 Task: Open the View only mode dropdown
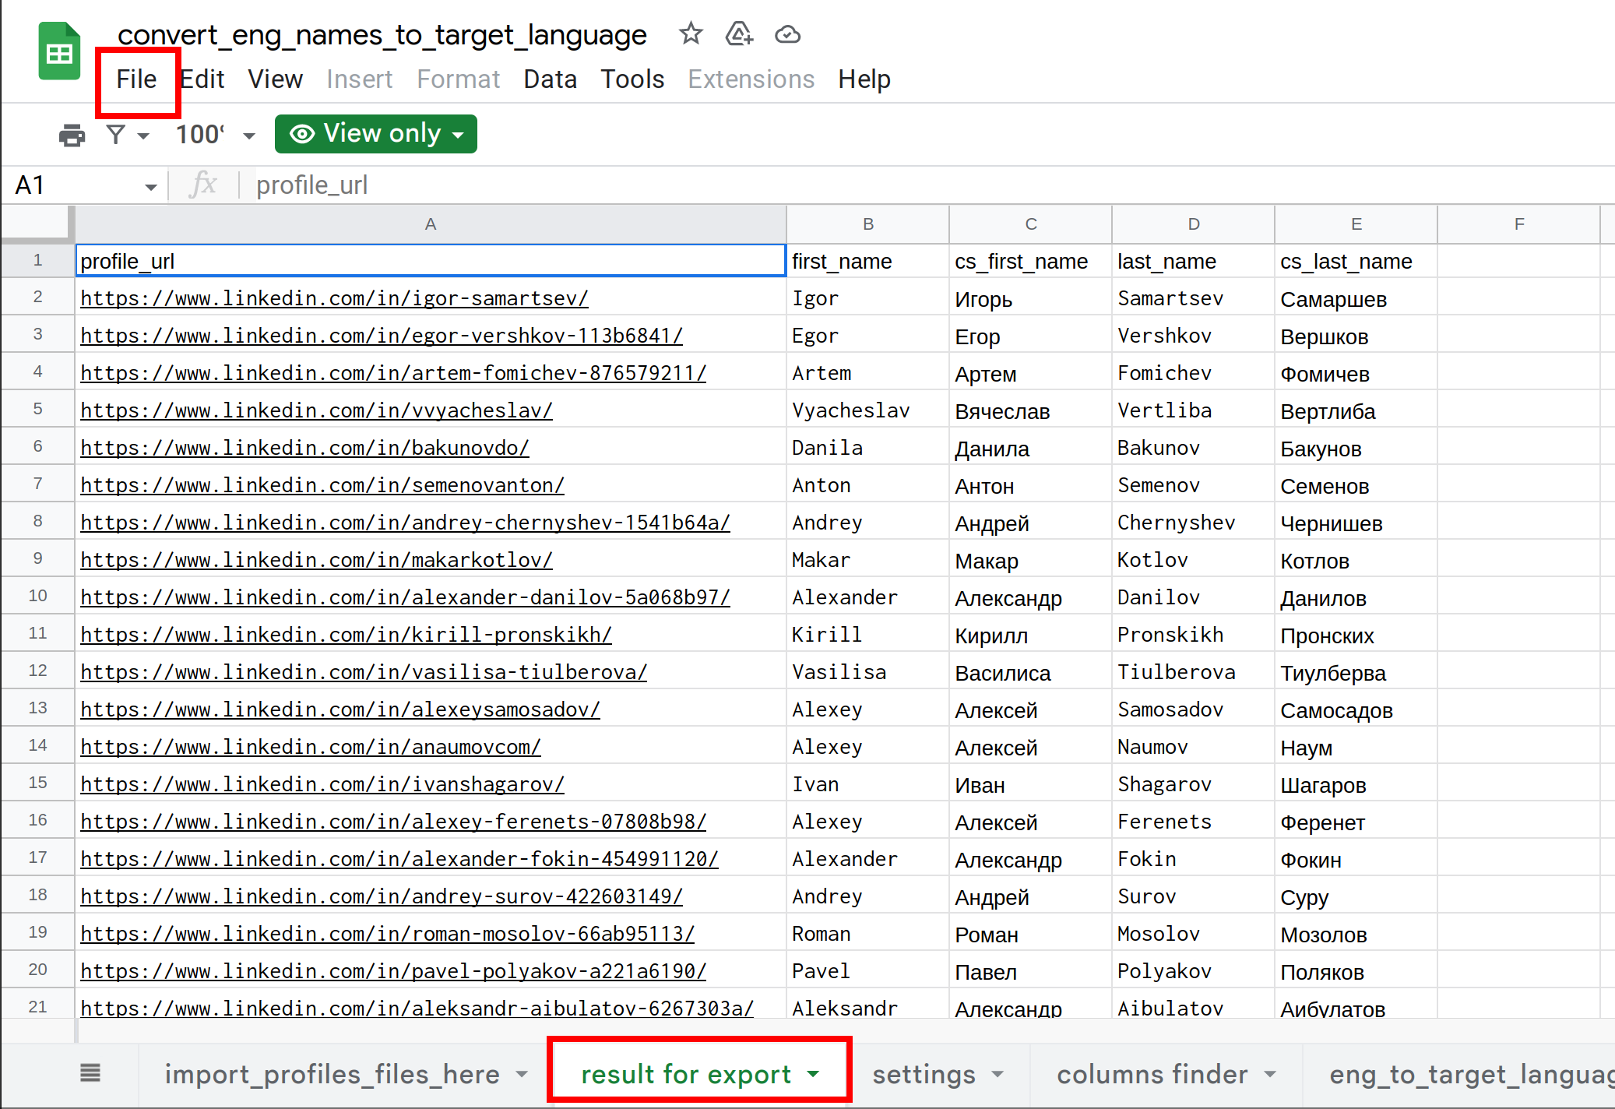click(x=376, y=134)
